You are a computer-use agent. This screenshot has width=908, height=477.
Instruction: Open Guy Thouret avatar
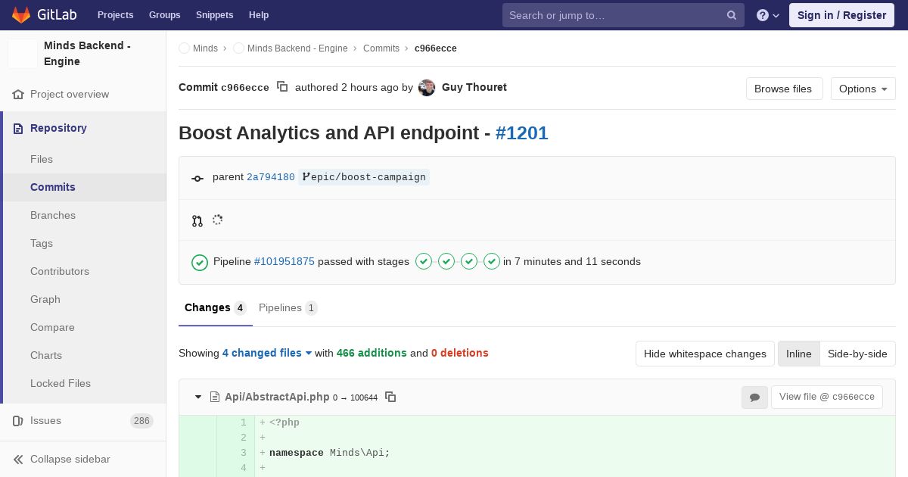[427, 88]
